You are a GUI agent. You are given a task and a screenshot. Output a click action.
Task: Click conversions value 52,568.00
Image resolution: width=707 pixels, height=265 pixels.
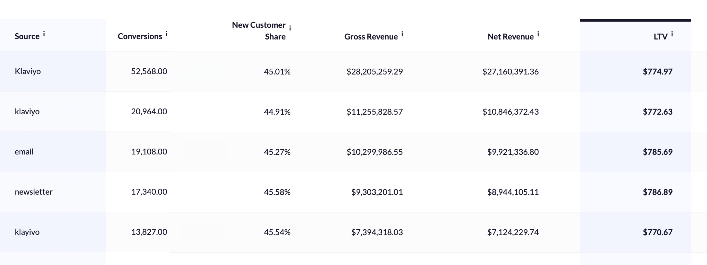click(x=149, y=71)
